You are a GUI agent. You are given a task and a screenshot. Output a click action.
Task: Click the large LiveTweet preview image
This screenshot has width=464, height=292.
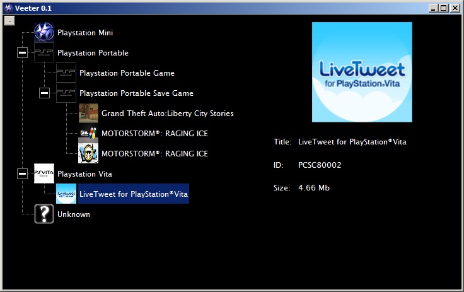tap(362, 72)
